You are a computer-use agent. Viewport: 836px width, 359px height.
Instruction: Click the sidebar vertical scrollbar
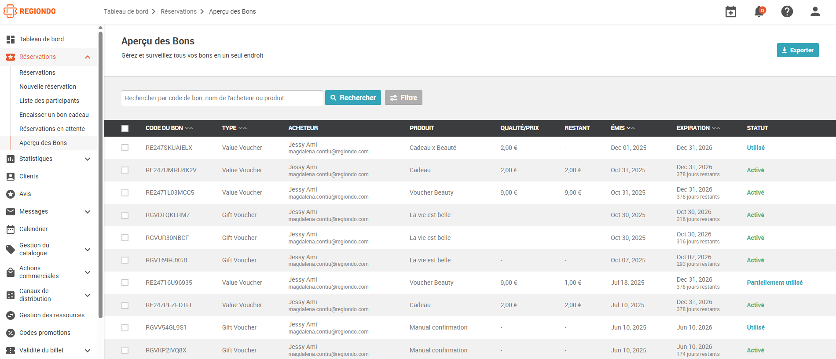click(100, 174)
